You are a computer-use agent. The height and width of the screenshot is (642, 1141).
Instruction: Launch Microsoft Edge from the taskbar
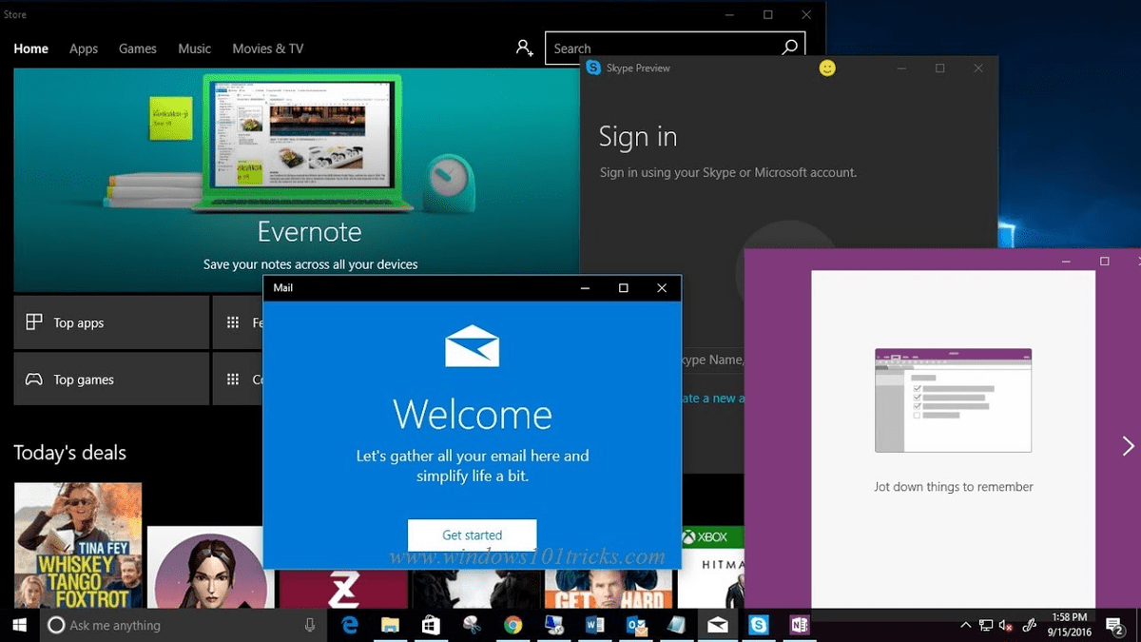[350, 625]
